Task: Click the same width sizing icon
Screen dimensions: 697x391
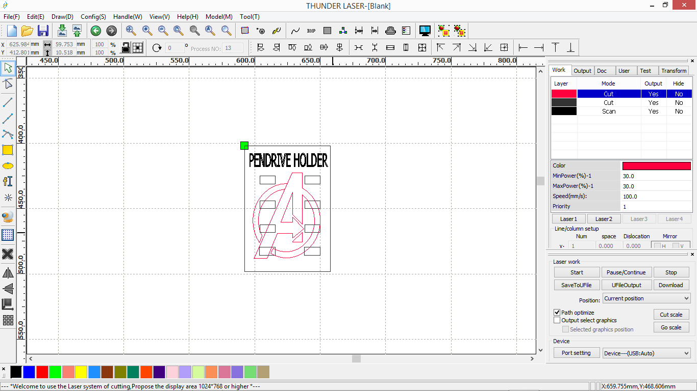Action: (x=390, y=48)
